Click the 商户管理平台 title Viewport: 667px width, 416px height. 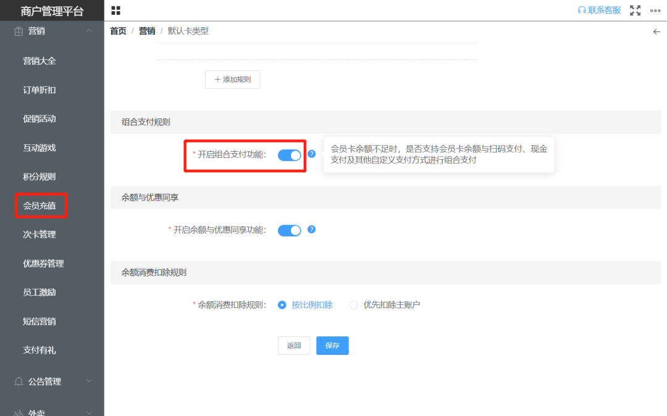[52, 11]
